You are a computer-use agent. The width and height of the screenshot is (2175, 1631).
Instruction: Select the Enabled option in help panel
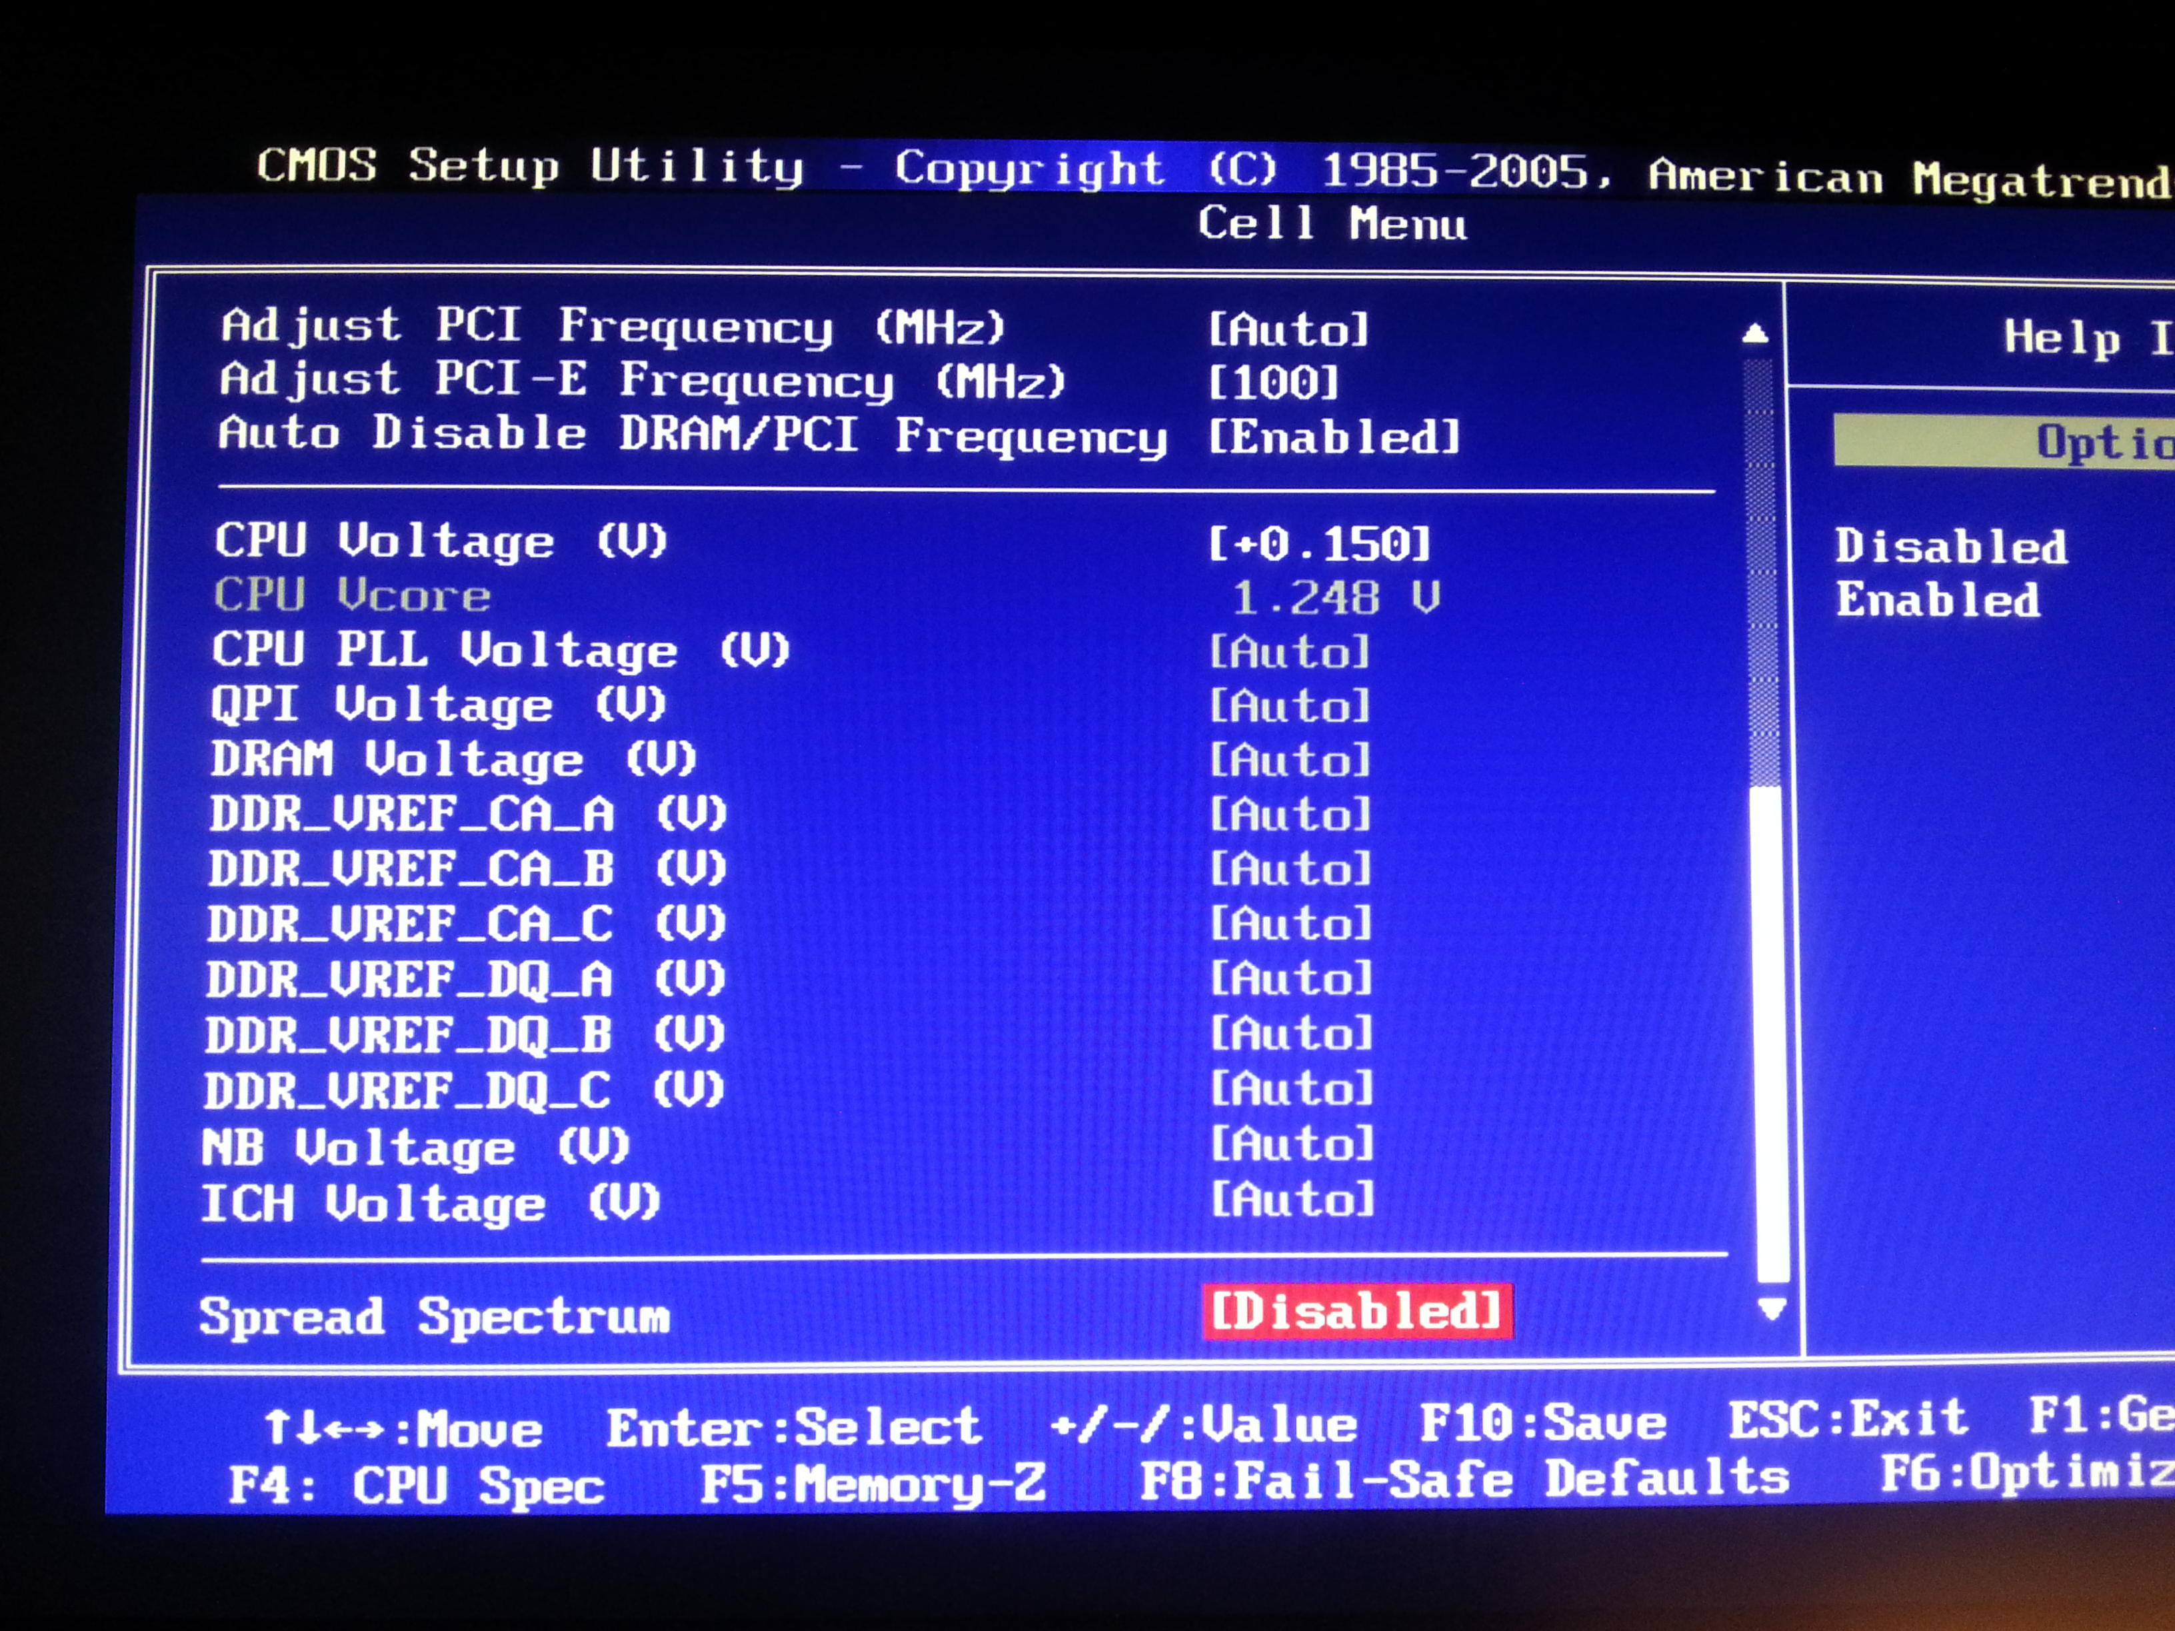[1937, 600]
